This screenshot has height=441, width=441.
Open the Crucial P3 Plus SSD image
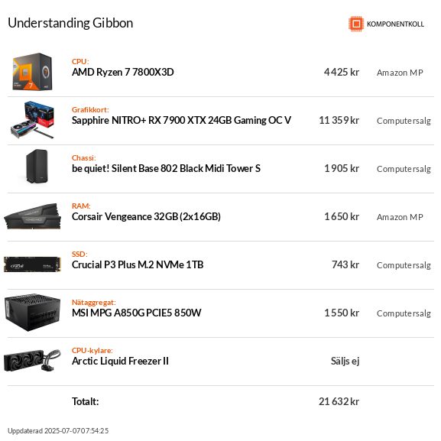[x=32, y=264]
